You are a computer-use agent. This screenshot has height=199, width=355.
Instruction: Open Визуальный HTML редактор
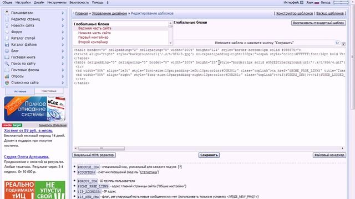point(94,155)
